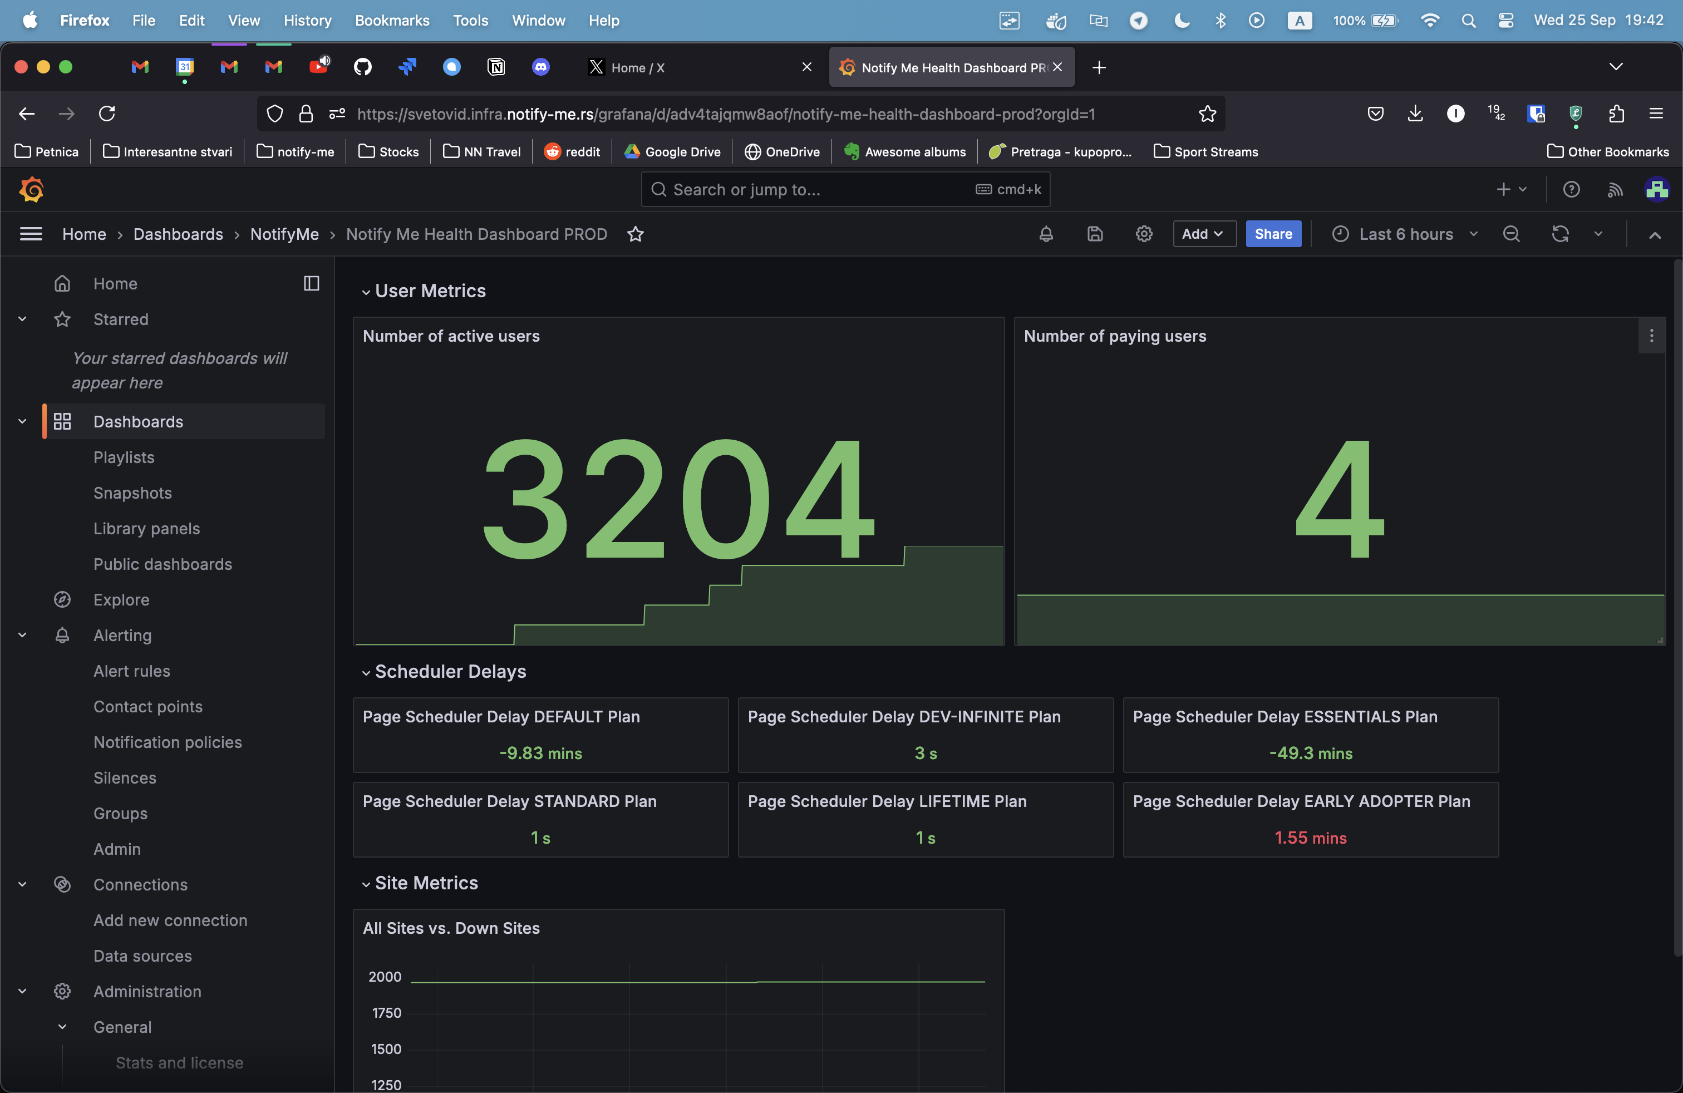Open the Add dropdown in dashboard toolbar

point(1204,234)
